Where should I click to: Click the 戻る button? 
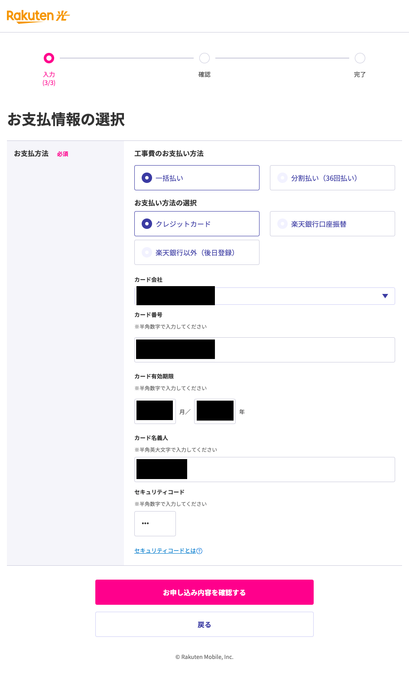click(204, 624)
